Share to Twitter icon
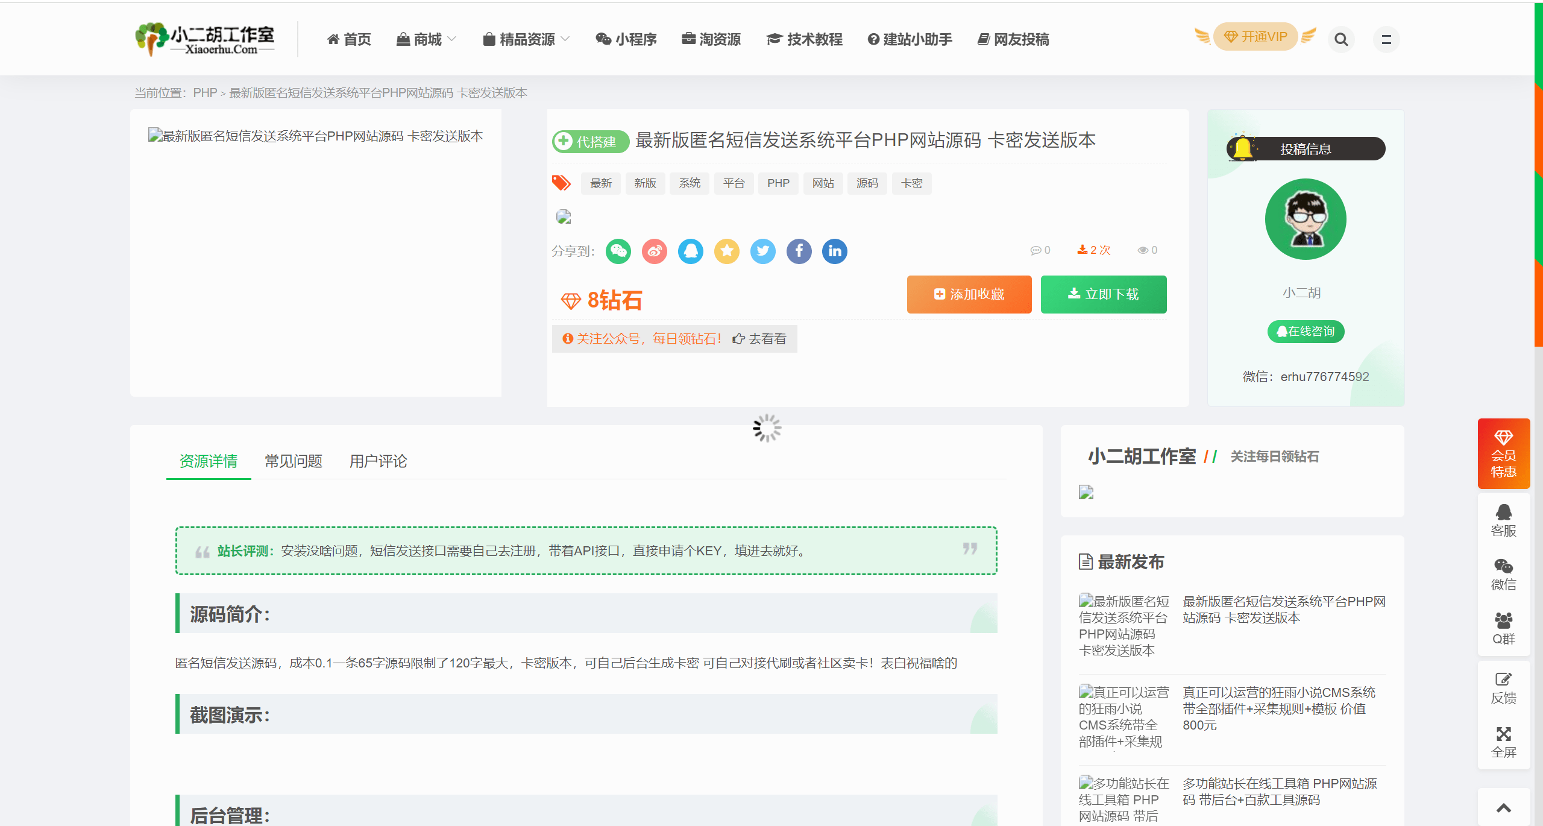This screenshot has width=1543, height=826. pyautogui.click(x=763, y=251)
